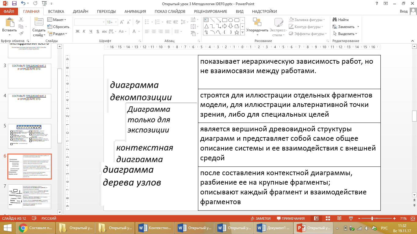The image size is (417, 234).
Task: Switch to slide sorter view icon
Action: [327, 218]
